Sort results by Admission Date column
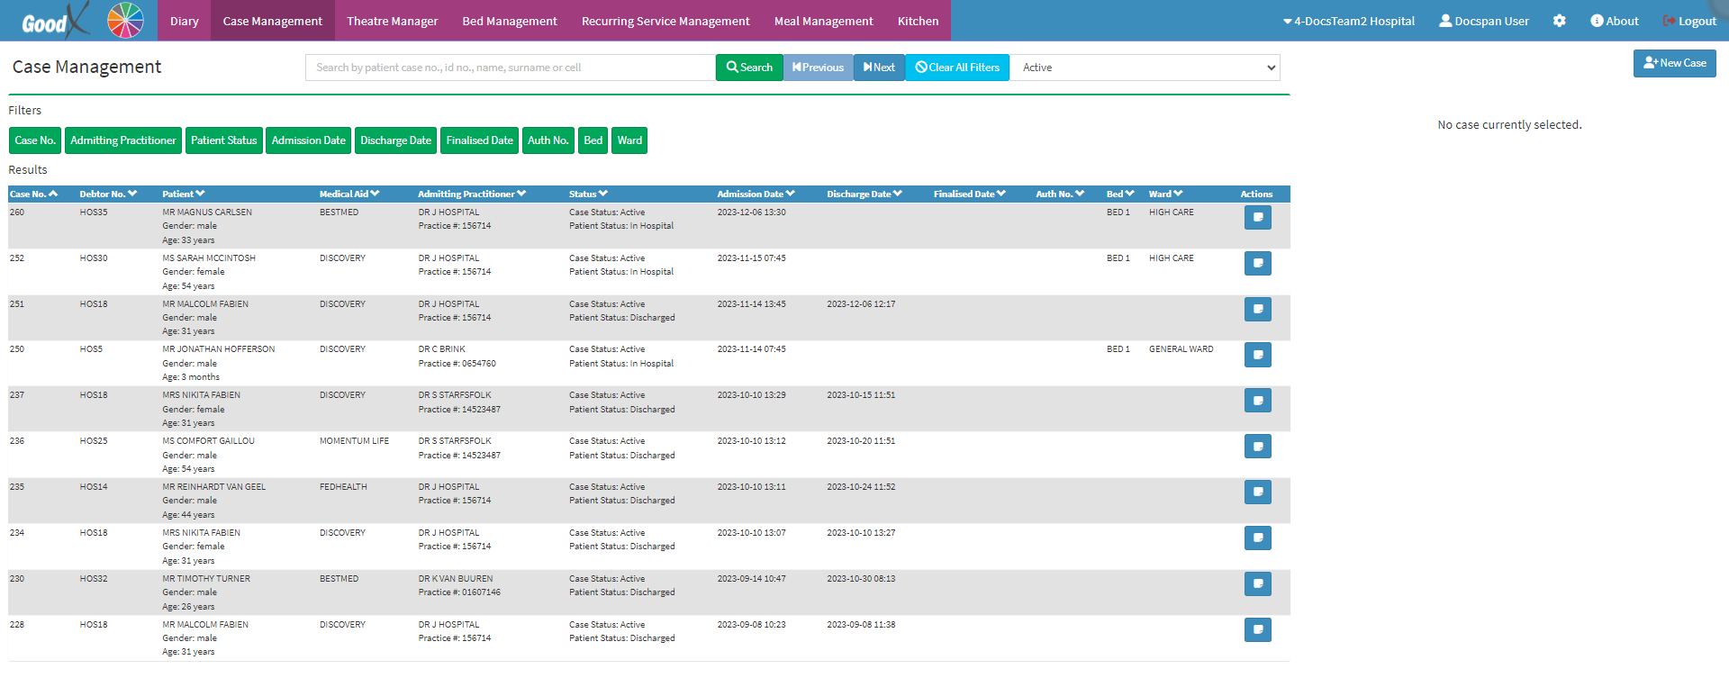1729x687 pixels. pyautogui.click(x=756, y=194)
